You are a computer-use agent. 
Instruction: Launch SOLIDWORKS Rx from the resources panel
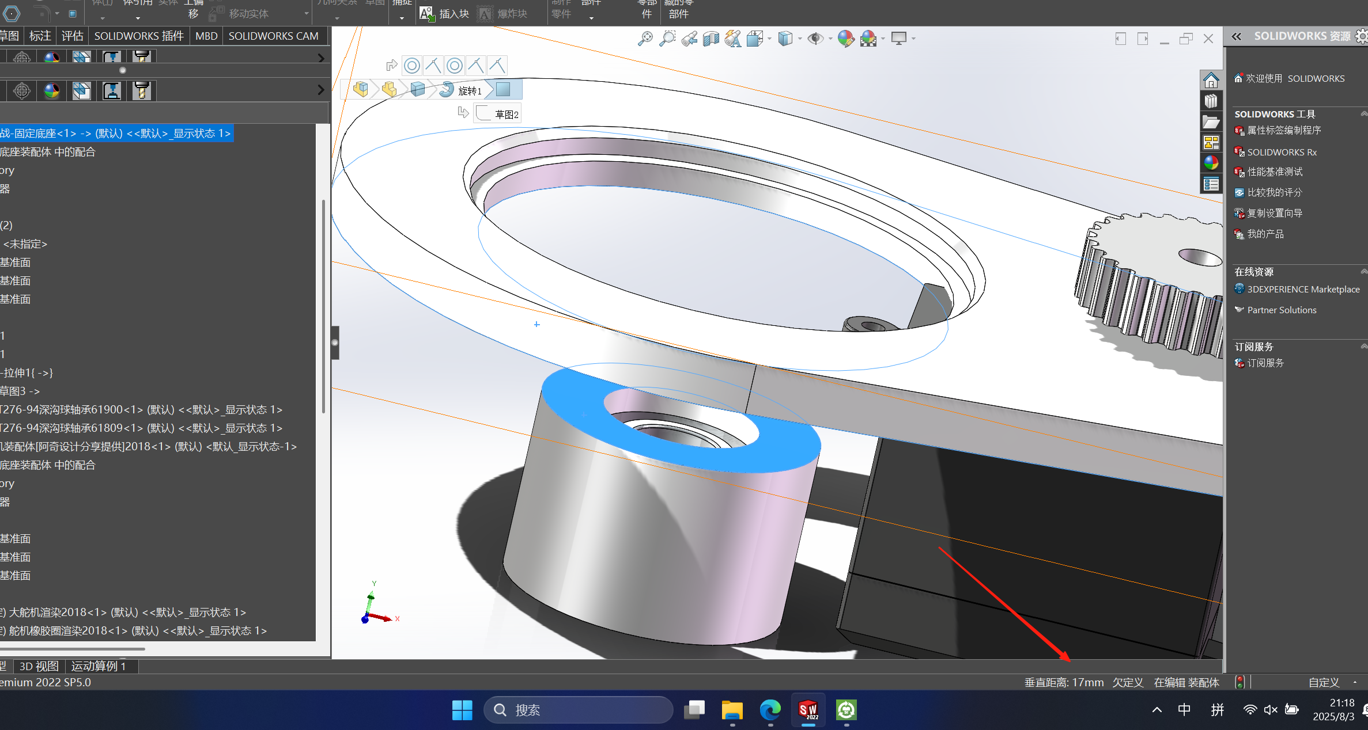1281,152
